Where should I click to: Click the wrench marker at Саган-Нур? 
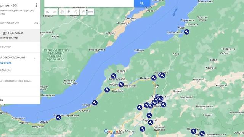(194, 131)
